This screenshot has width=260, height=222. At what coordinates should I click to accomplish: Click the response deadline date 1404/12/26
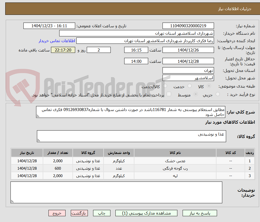188,50
